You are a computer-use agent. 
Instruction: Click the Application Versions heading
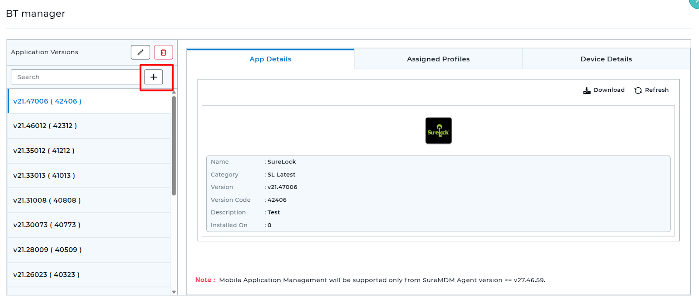point(45,52)
